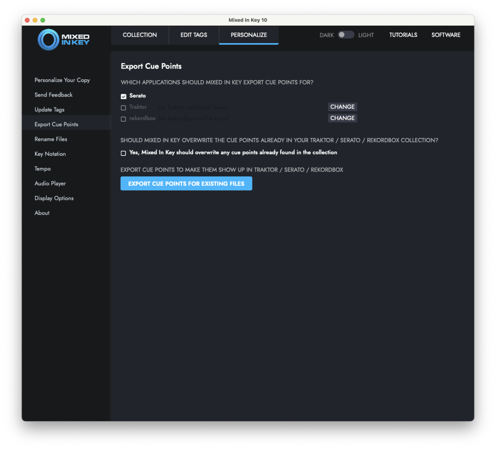Viewport: 496px width, 450px height.
Task: Open the About page
Action: [x=42, y=213]
